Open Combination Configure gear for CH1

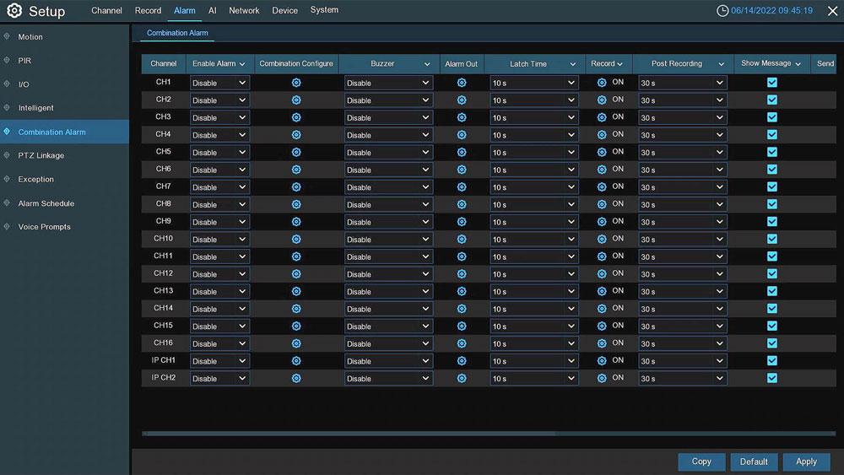click(296, 83)
